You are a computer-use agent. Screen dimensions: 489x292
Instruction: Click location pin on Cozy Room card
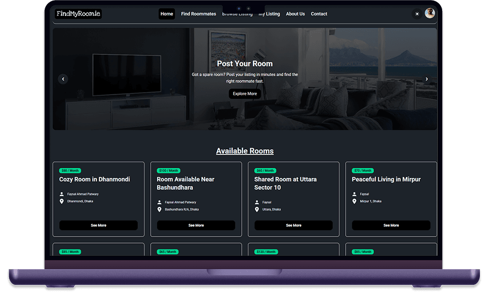point(62,201)
